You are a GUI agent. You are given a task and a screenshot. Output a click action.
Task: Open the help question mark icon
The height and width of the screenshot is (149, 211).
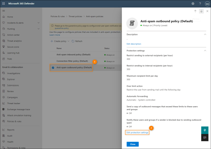point(200,4)
